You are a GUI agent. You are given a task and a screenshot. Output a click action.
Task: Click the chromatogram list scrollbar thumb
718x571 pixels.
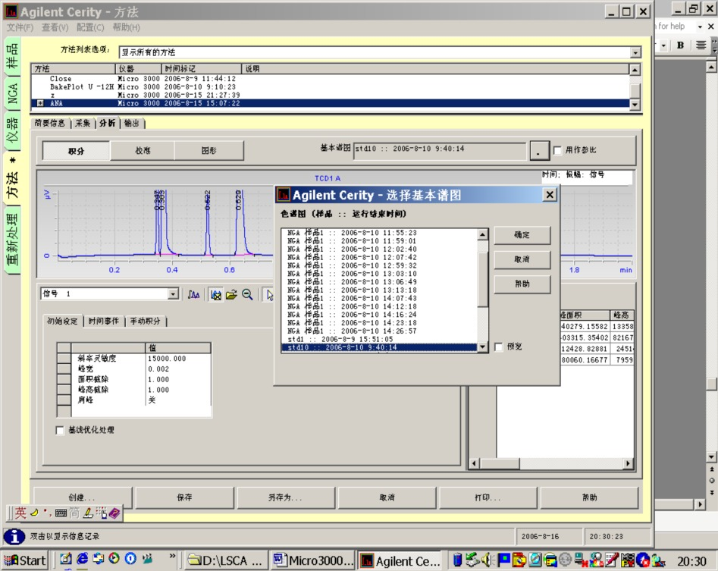(483, 279)
